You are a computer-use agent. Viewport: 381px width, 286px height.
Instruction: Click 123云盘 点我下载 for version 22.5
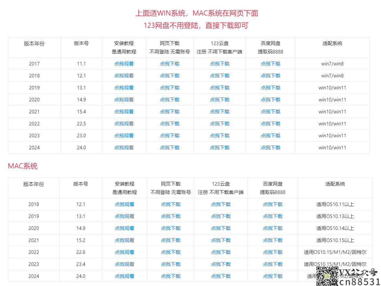pos(220,124)
